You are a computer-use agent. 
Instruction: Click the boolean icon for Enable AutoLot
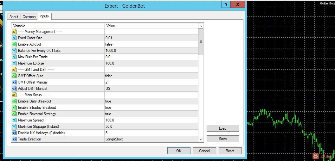click(14, 44)
